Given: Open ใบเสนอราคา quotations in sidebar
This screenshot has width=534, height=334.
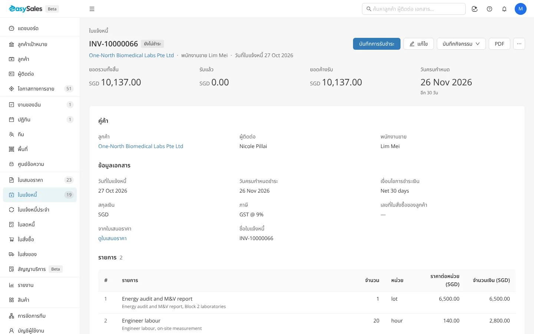Looking at the screenshot, I should 40,180.
